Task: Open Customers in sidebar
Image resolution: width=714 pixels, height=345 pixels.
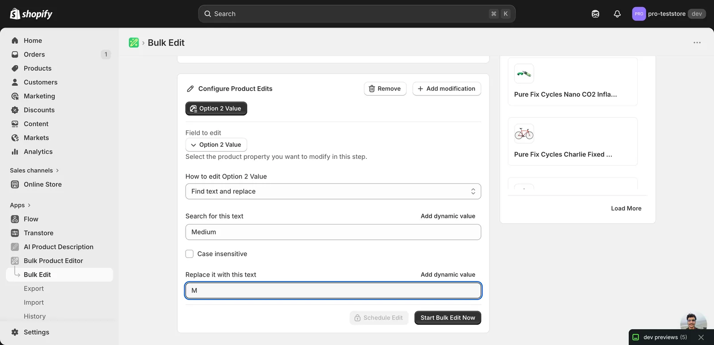Action: click(x=59, y=82)
